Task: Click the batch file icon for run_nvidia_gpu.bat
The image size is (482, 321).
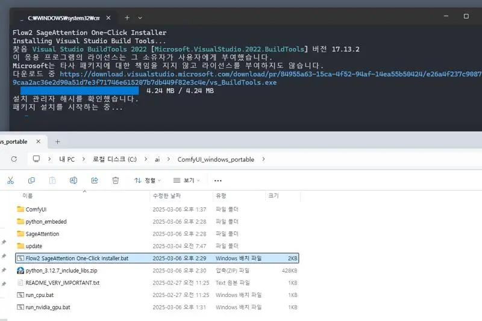Action: [x=20, y=307]
